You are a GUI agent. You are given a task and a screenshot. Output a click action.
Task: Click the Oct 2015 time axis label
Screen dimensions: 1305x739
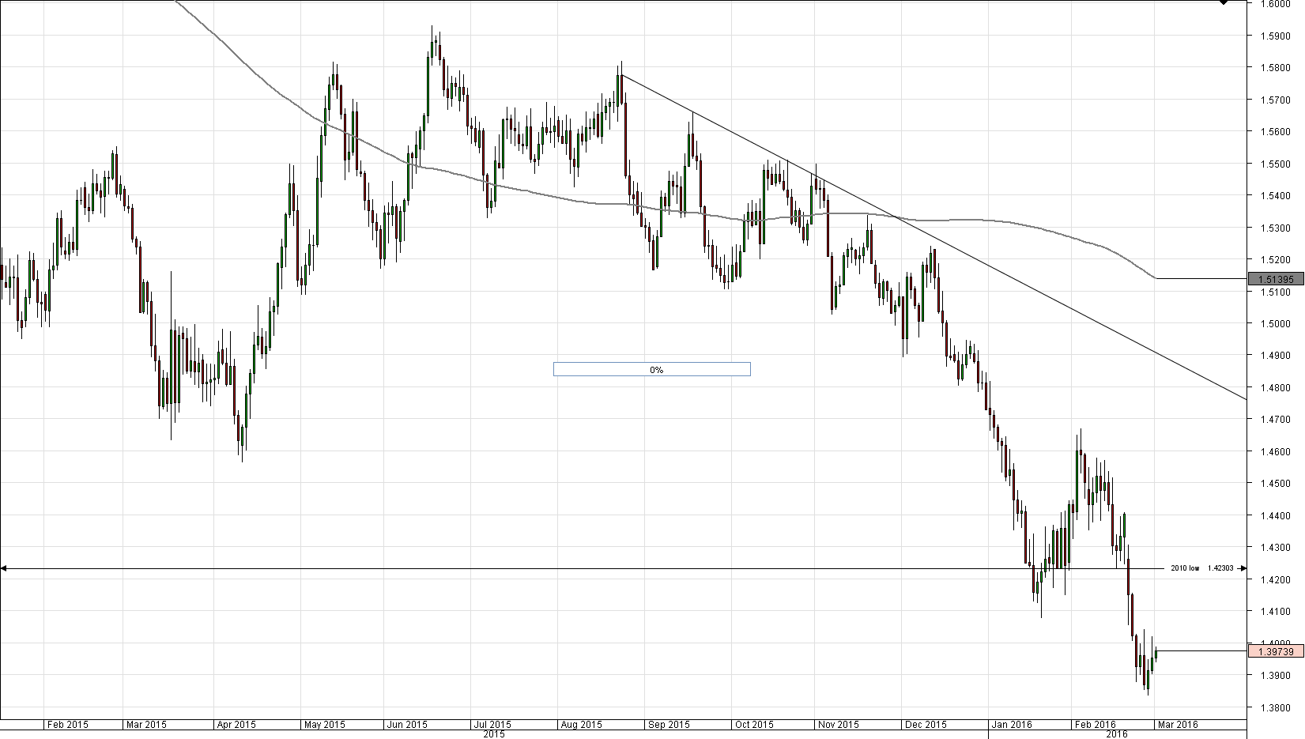pos(753,725)
